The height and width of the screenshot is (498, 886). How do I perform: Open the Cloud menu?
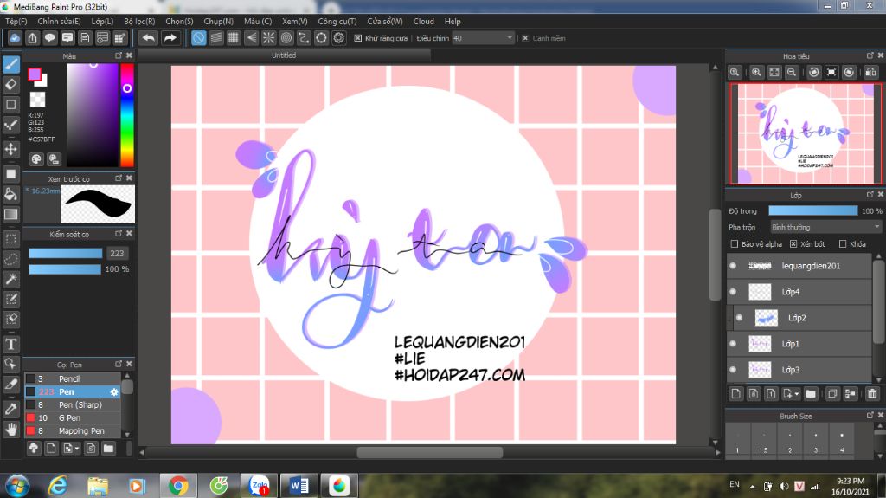point(423,21)
